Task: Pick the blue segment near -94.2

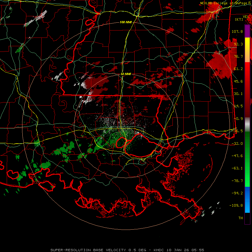Action: click(247, 193)
